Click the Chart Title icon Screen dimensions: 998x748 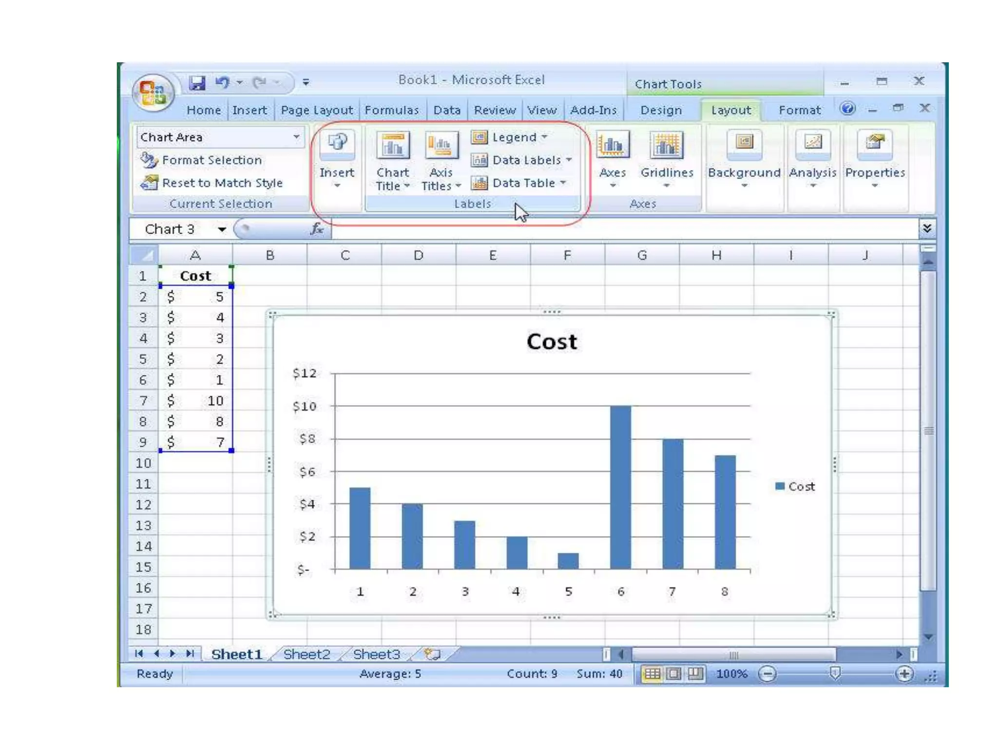[x=393, y=146]
